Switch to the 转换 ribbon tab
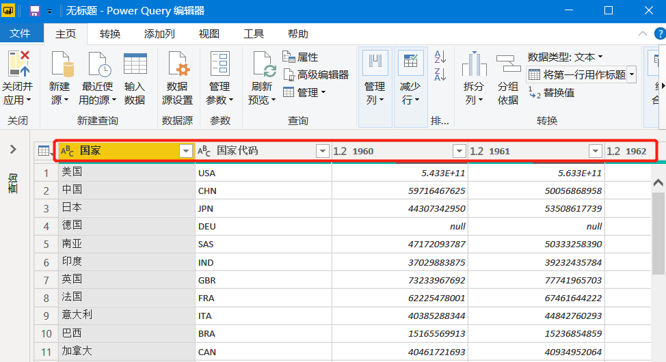The width and height of the screenshot is (666, 362). coord(110,34)
